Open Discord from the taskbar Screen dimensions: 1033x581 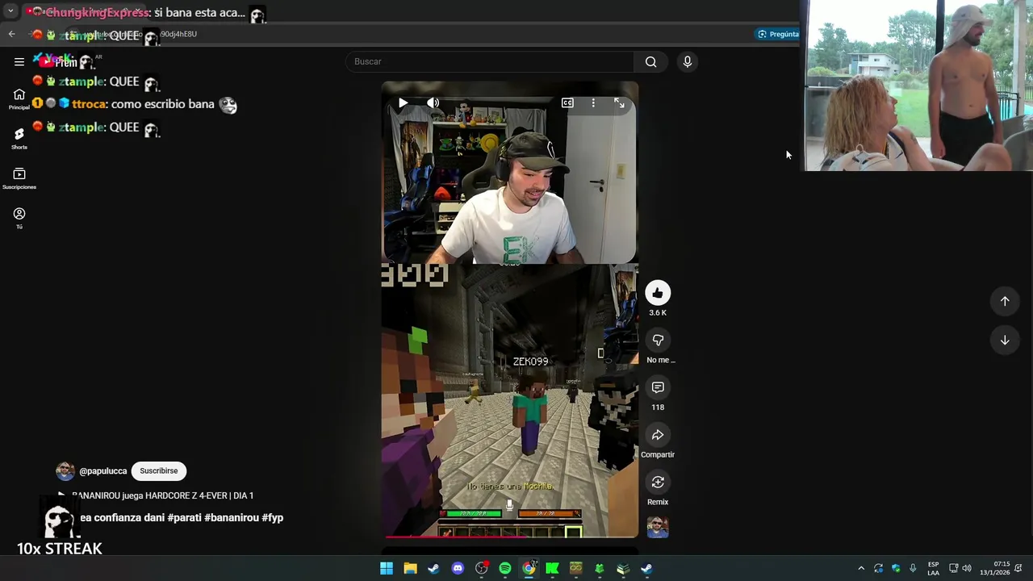coord(458,569)
